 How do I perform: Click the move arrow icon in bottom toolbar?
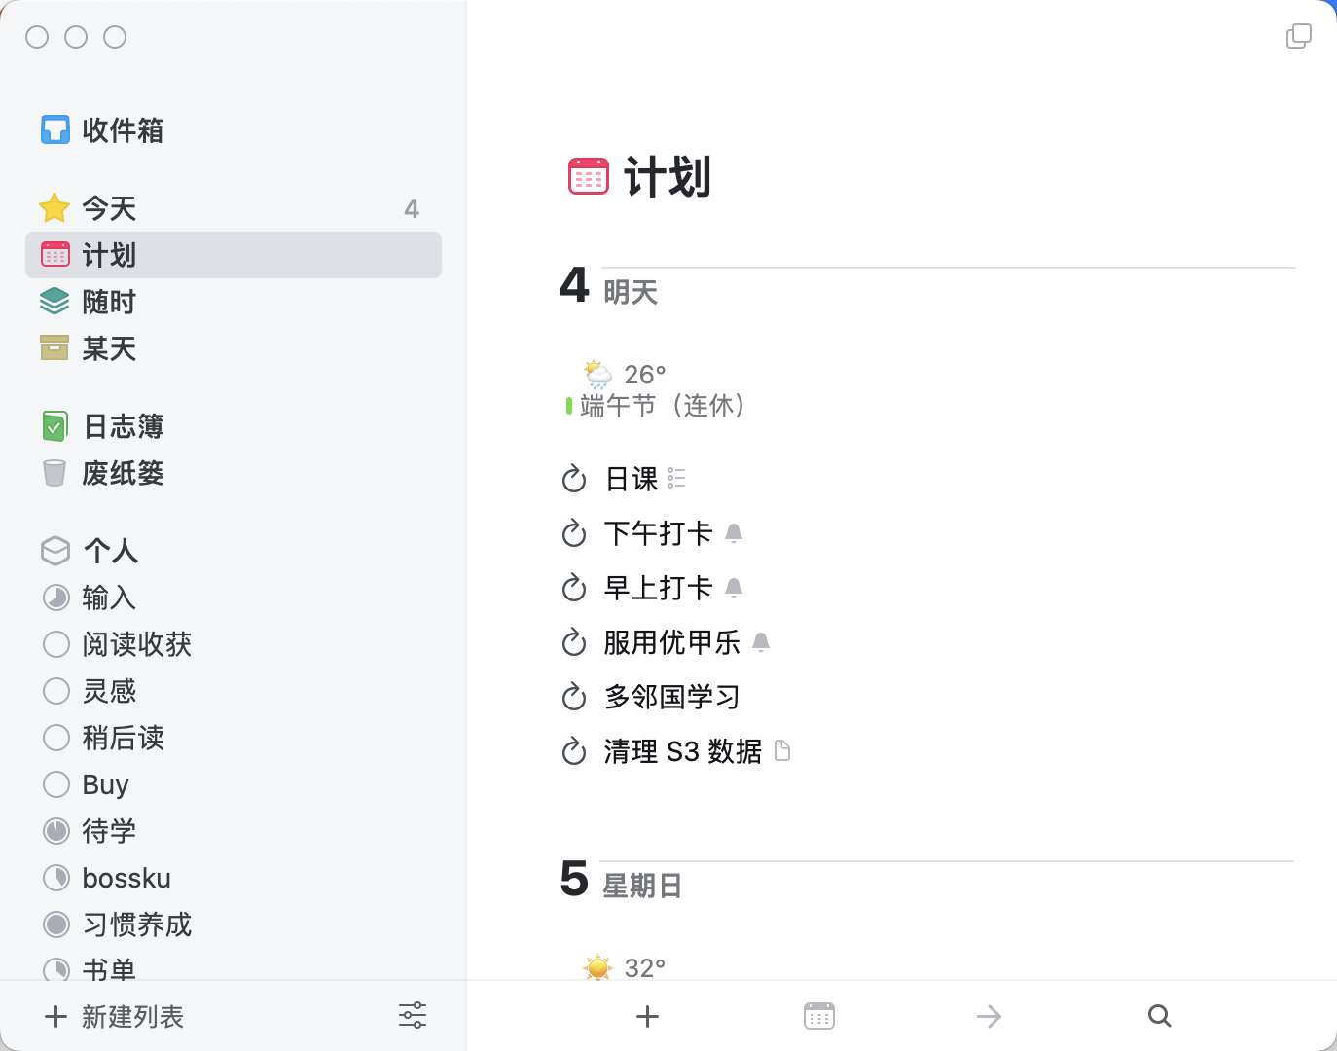989,1017
